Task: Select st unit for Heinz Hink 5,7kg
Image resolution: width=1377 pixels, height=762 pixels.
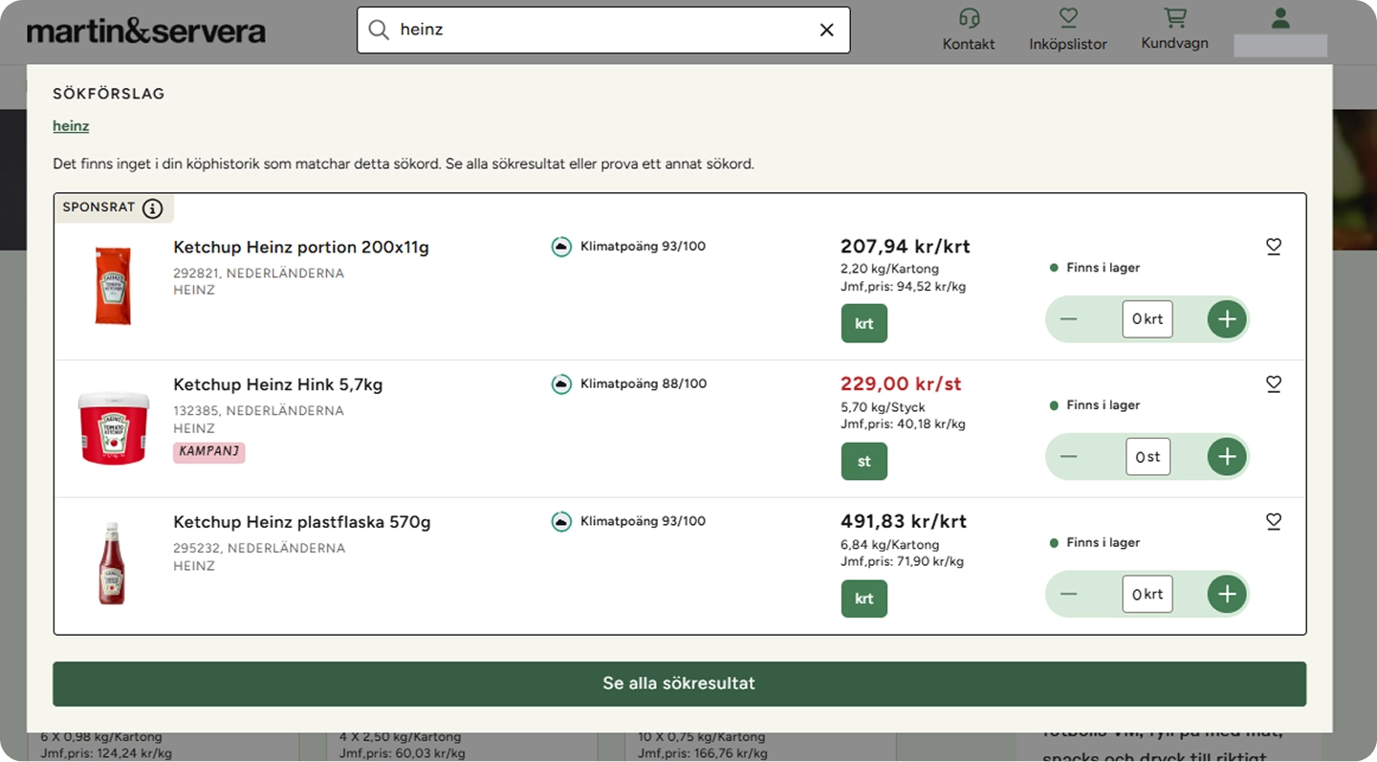Action: pyautogui.click(x=864, y=461)
